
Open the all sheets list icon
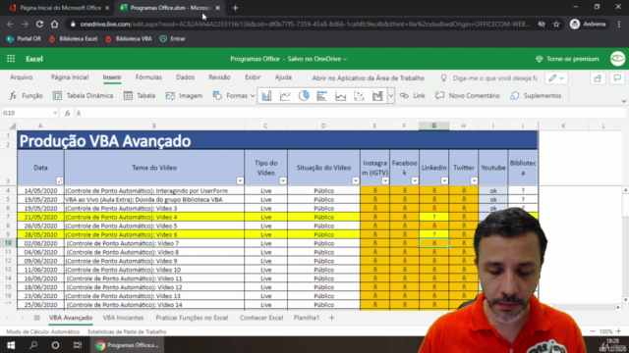click(x=37, y=318)
